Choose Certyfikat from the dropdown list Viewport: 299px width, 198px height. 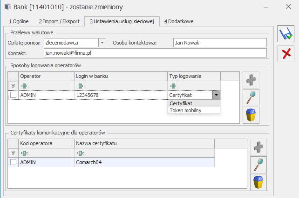pyautogui.click(x=194, y=103)
